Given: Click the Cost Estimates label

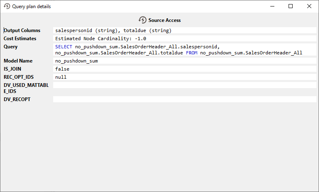Looking at the screenshot, I should (20, 39).
